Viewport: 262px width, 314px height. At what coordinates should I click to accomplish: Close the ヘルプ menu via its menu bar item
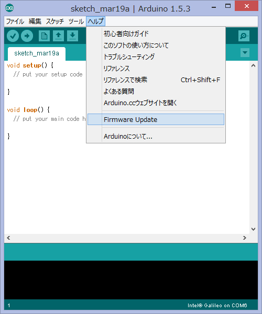tap(95, 21)
